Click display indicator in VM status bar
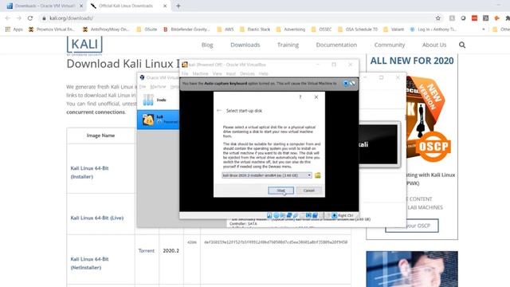510x287 pixels. (308, 215)
